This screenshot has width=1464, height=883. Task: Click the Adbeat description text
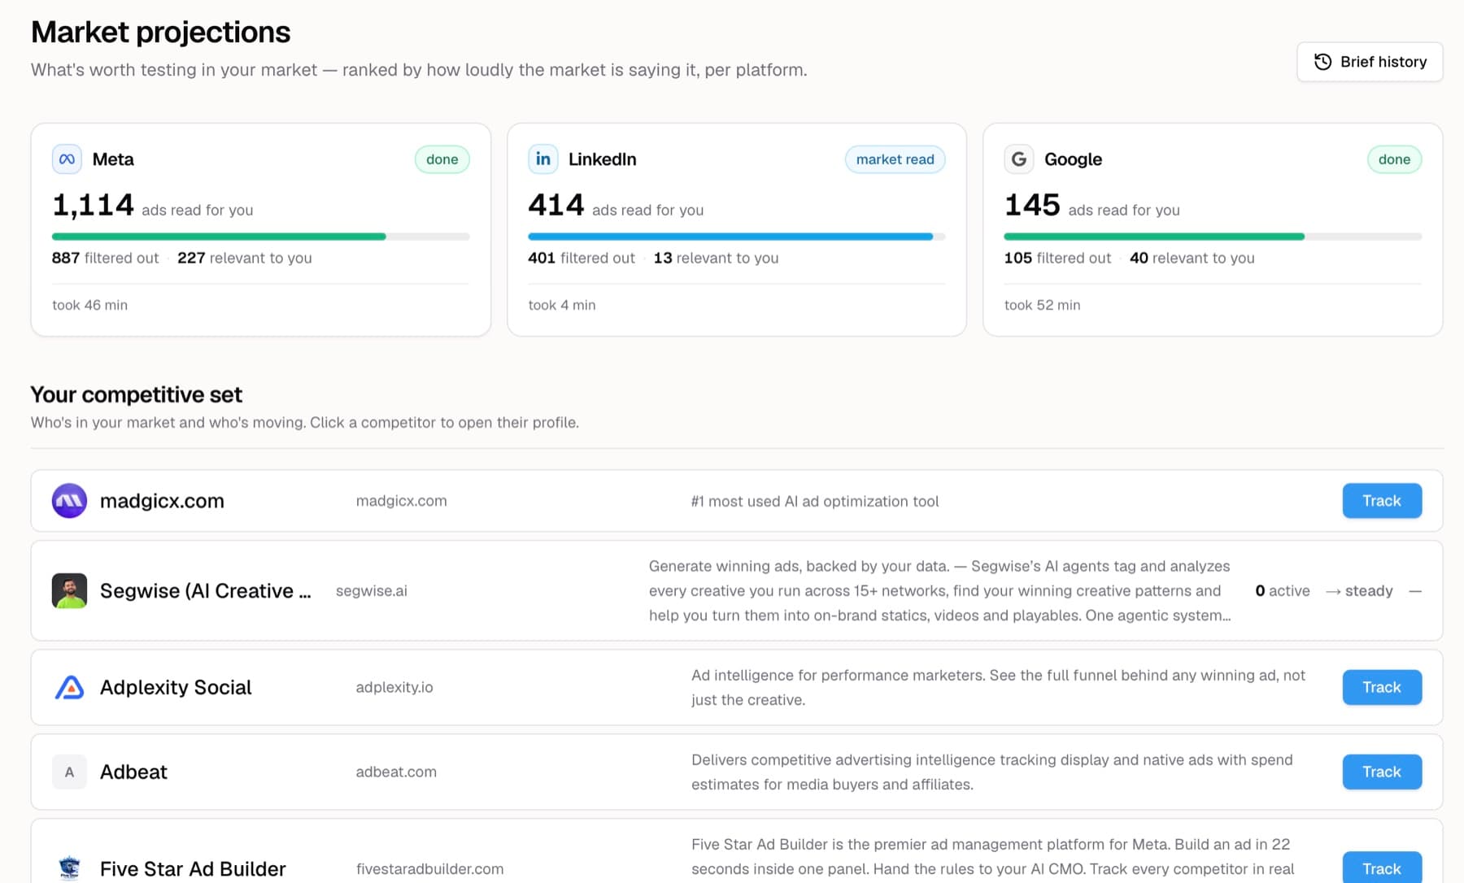pos(992,772)
